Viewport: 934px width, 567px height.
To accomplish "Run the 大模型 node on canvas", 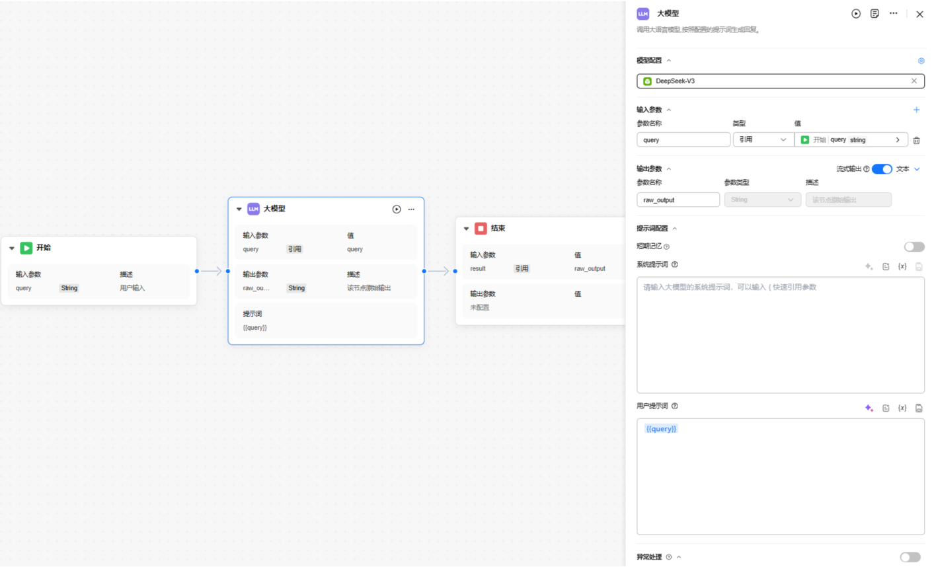I will coord(397,209).
